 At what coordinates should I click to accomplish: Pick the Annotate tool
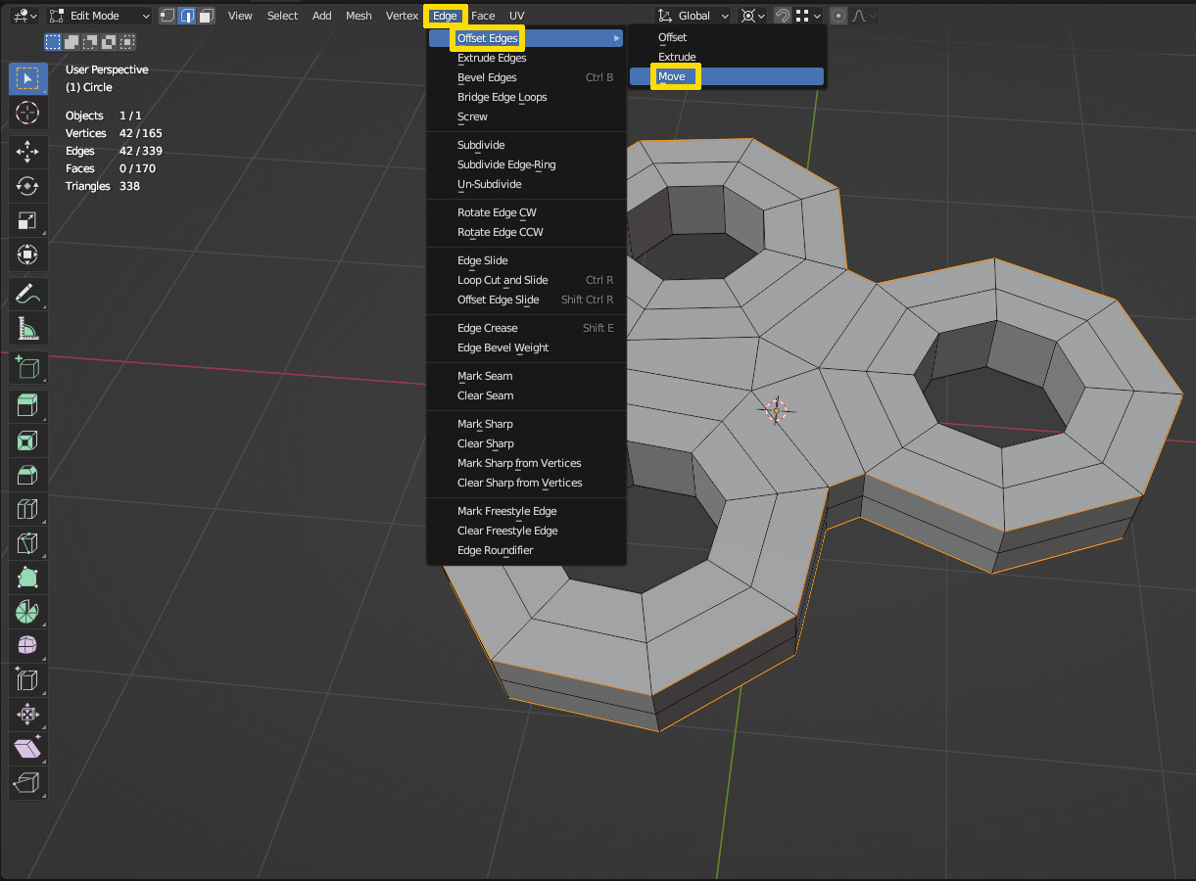point(26,294)
